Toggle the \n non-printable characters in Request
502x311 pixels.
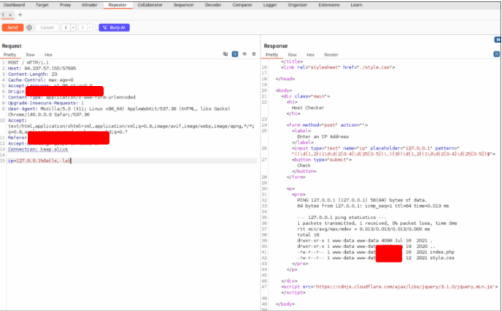(244, 55)
